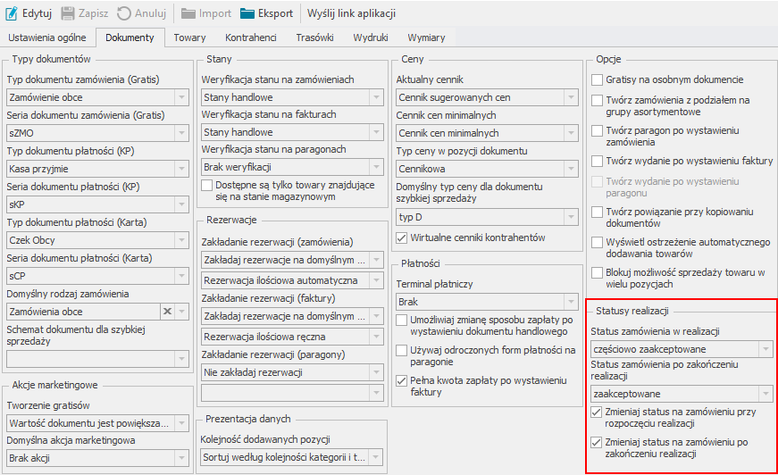
Task: Go to the Kontrahenci tab
Action: point(251,37)
